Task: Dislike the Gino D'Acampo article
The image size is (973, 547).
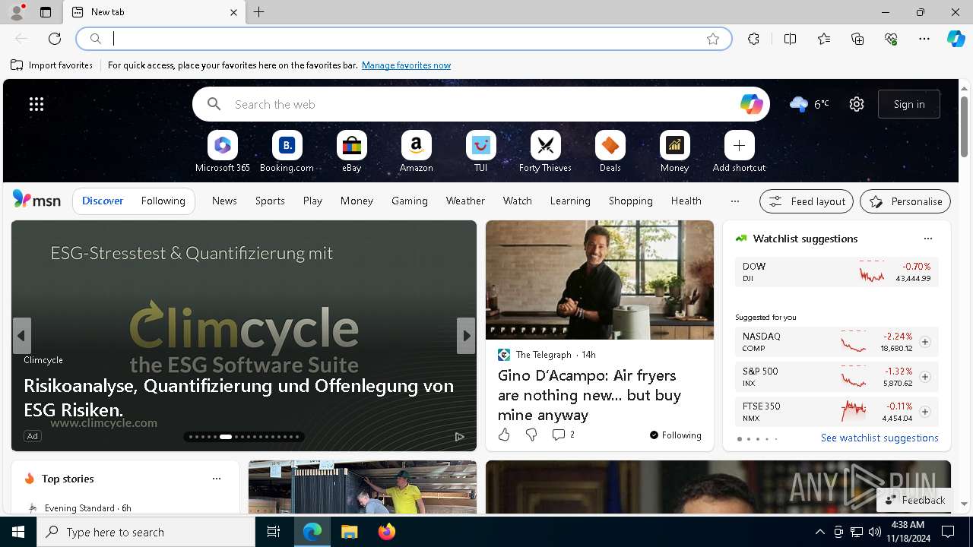Action: pos(531,435)
